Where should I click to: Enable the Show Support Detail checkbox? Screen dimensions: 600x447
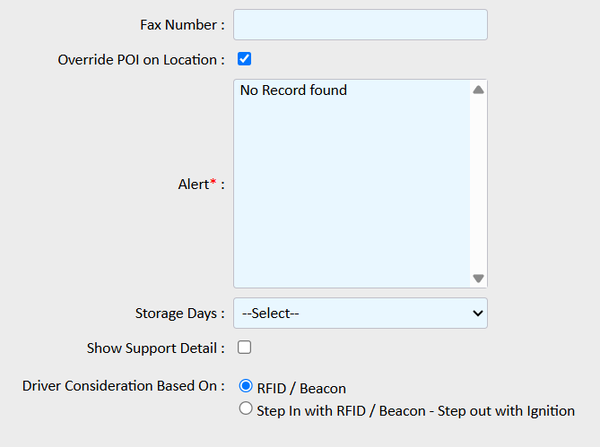244,347
